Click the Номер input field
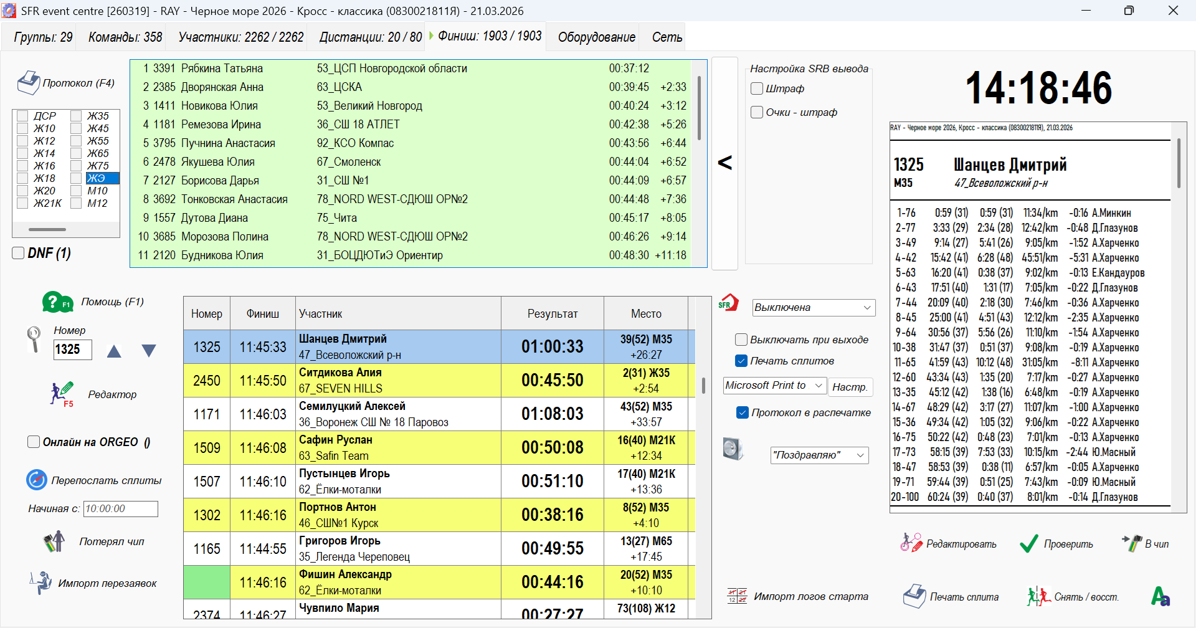The height and width of the screenshot is (628, 1196). click(x=72, y=350)
